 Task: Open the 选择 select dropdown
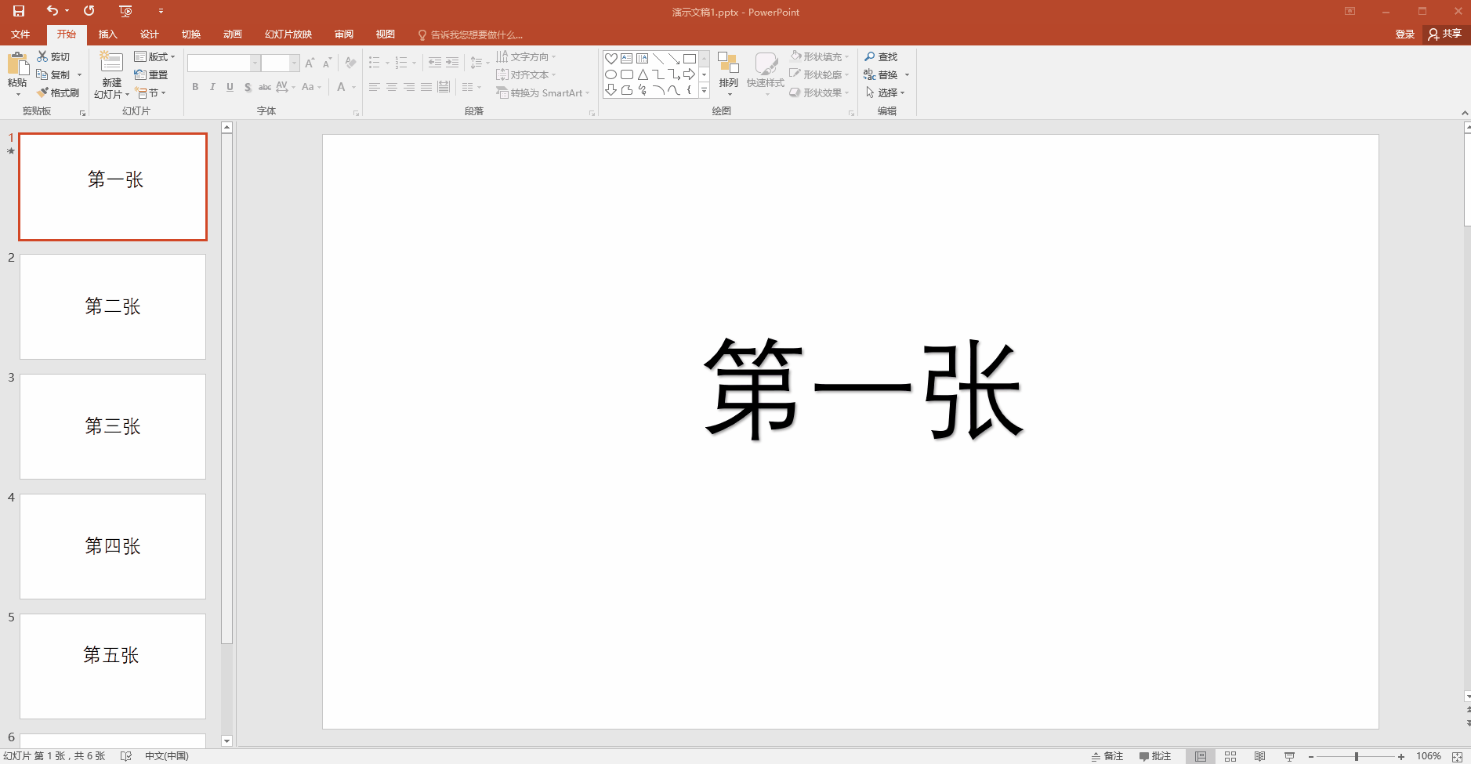(886, 92)
